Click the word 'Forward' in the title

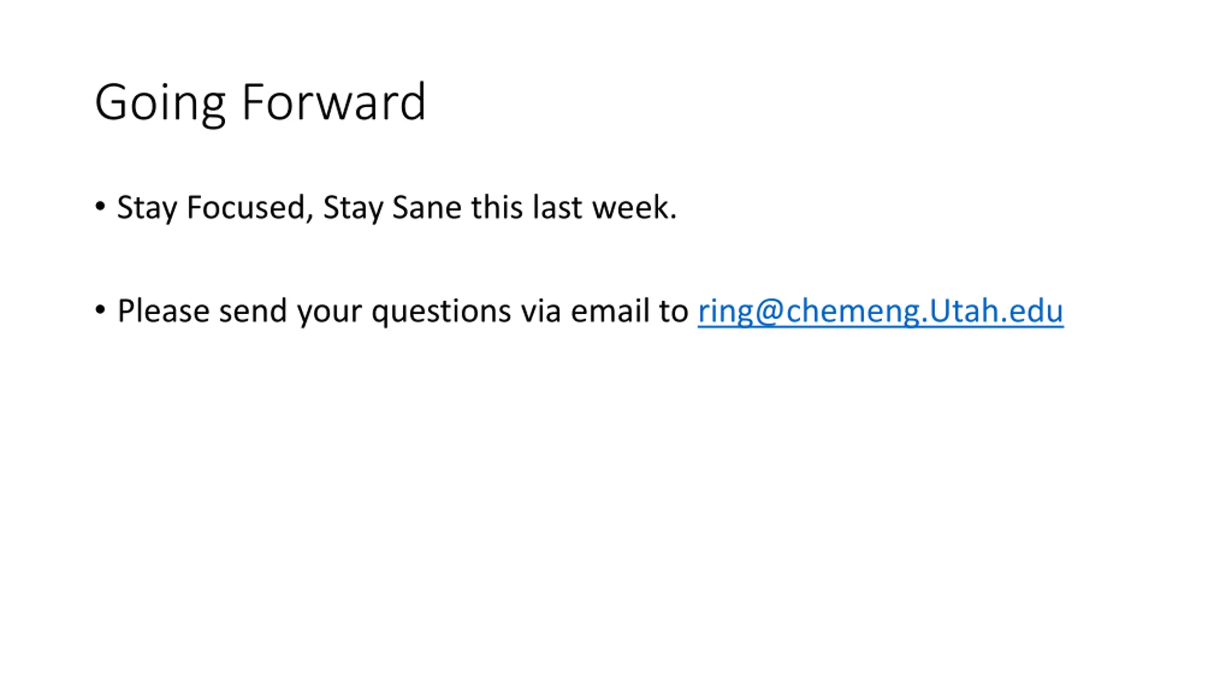(x=334, y=102)
